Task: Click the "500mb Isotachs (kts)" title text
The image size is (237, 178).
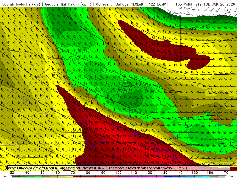Action: (x=21, y=4)
